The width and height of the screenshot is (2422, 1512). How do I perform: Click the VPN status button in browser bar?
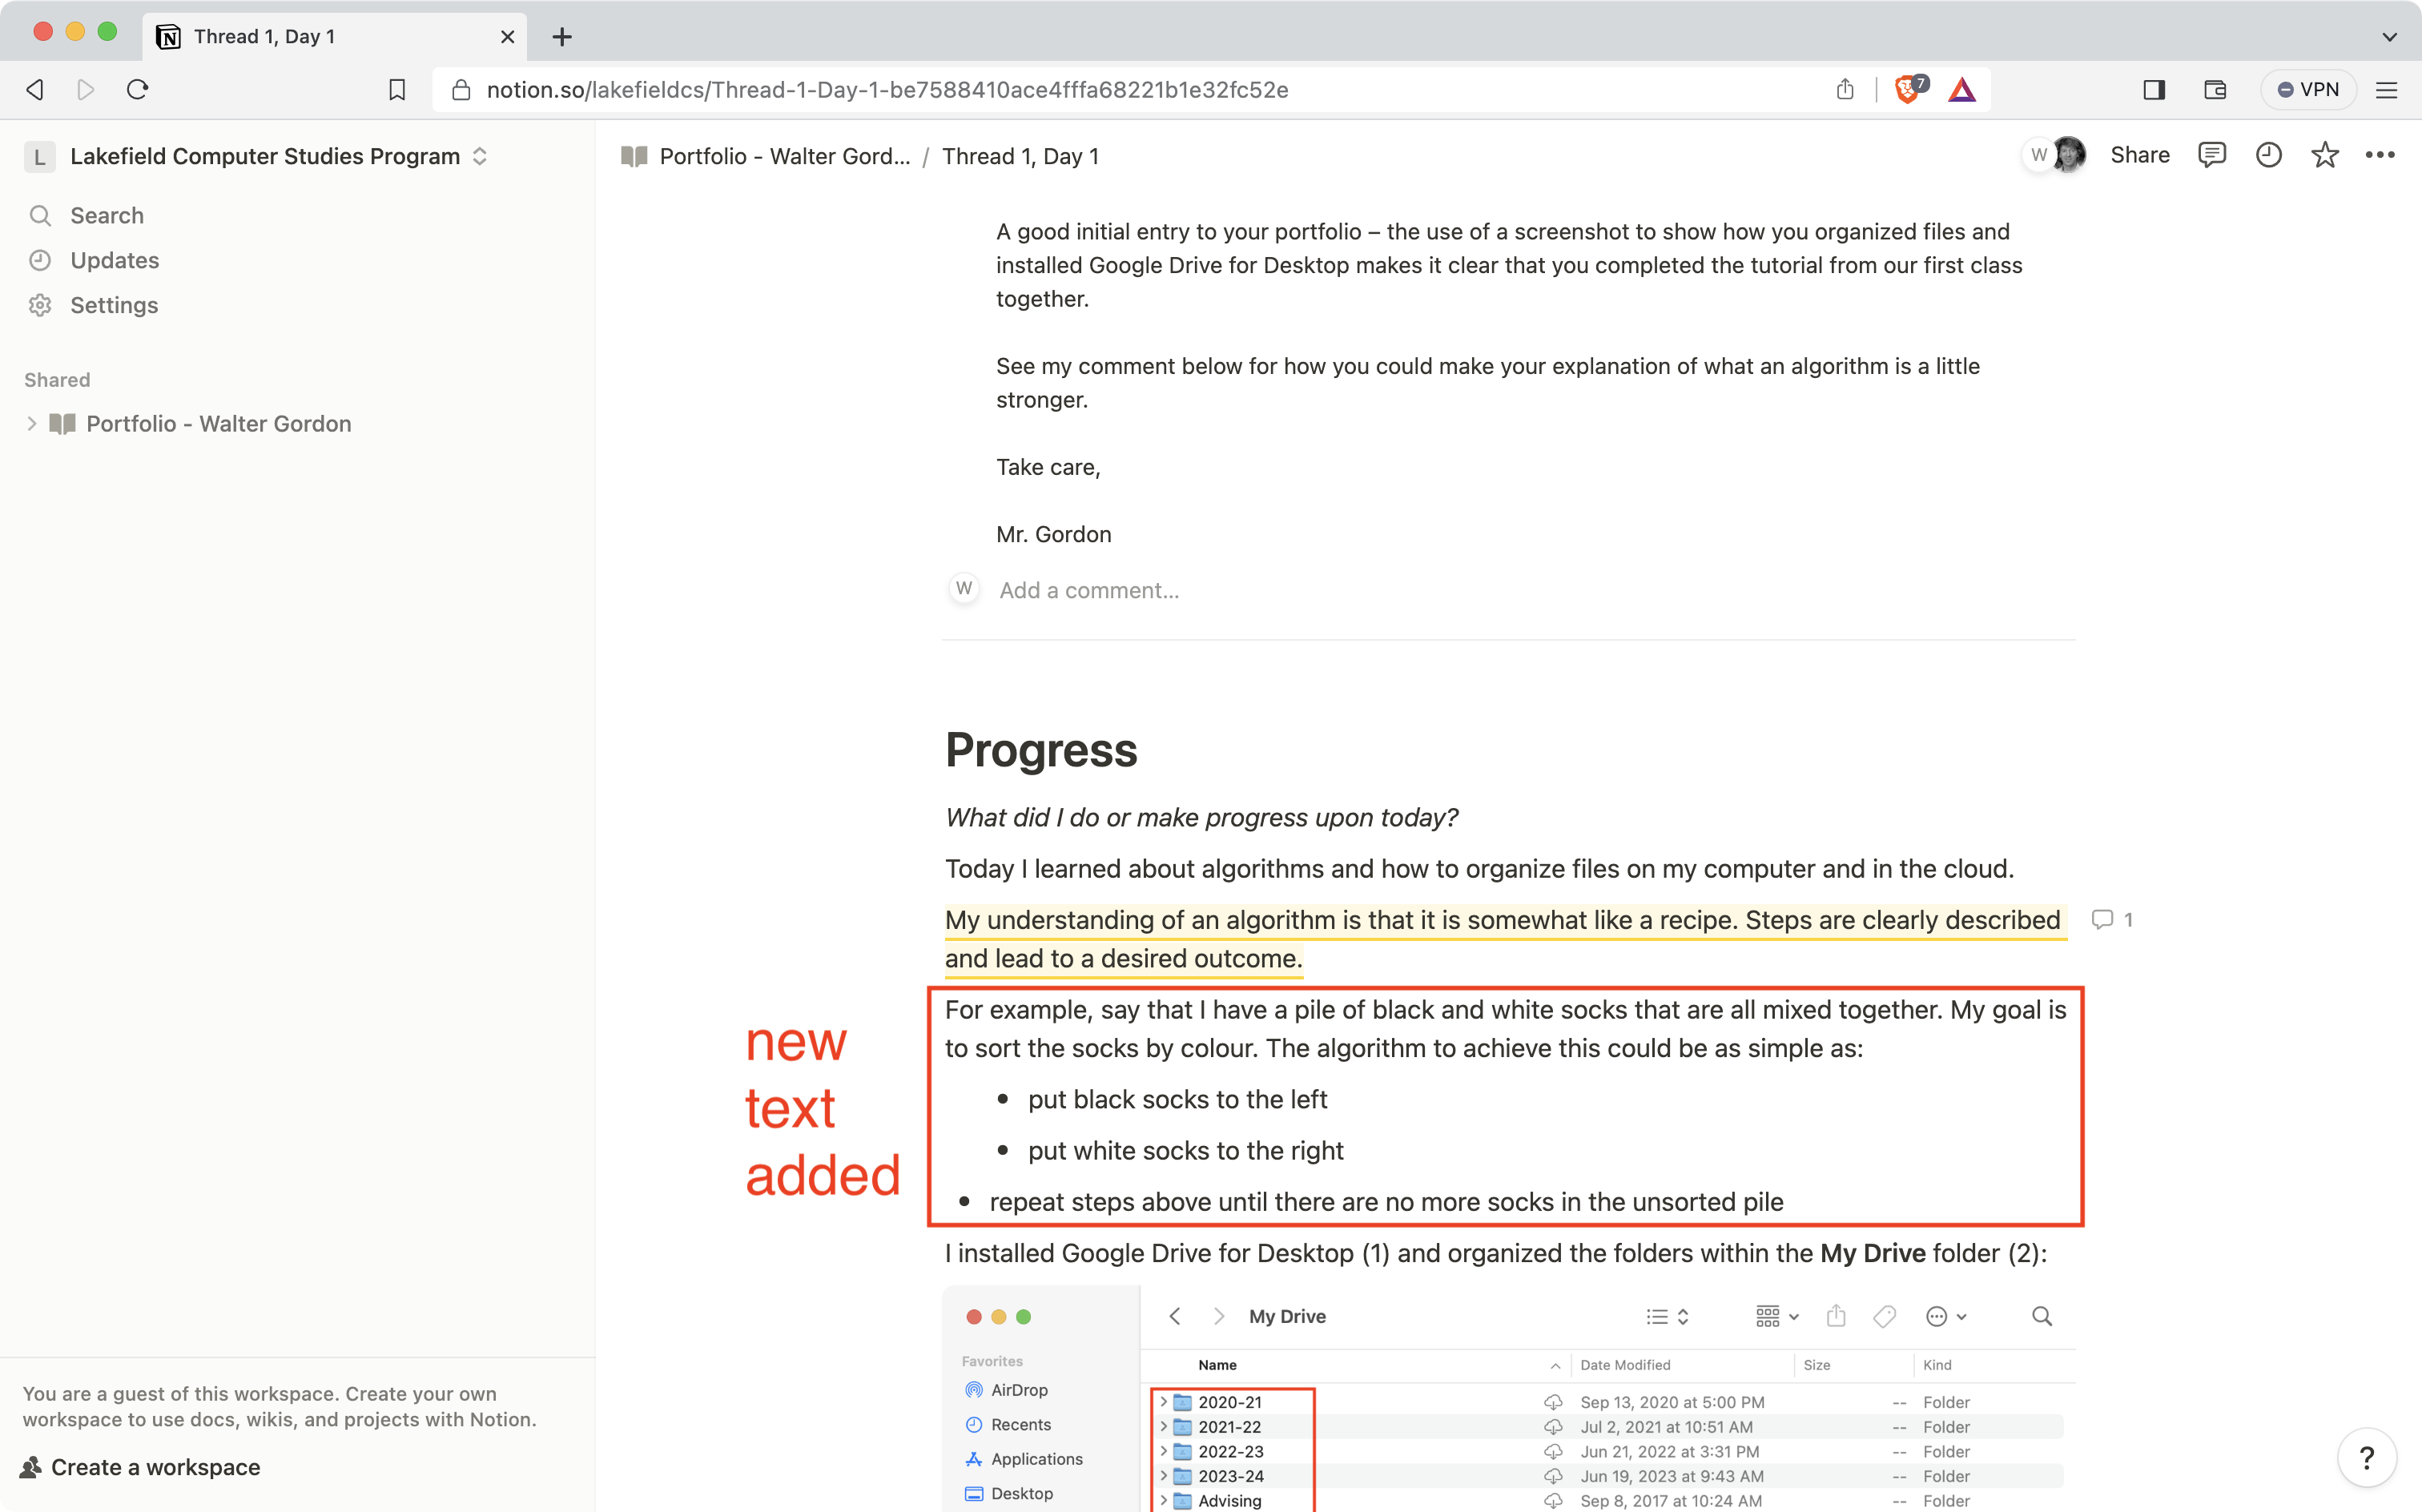pyautogui.click(x=2307, y=89)
